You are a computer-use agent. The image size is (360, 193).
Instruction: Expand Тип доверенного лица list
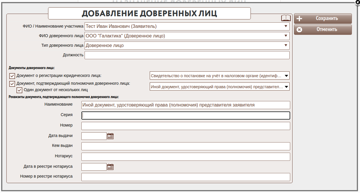[x=187, y=46]
